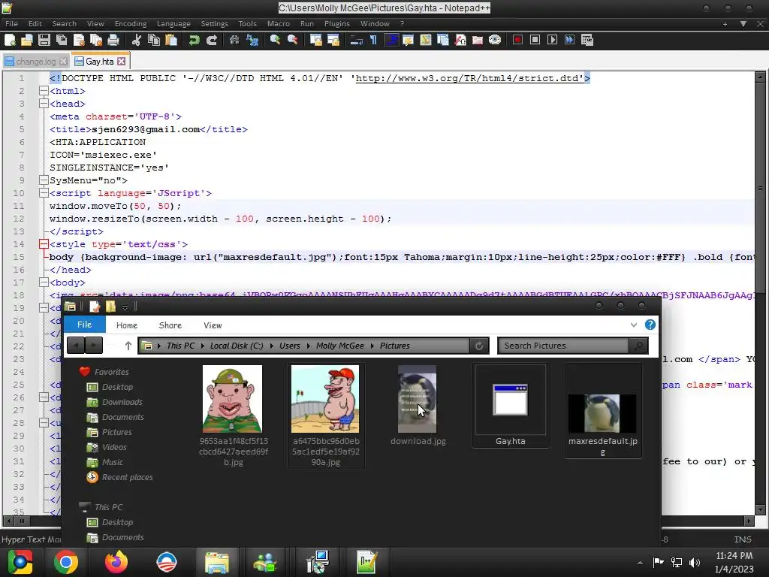Click the Close All documents toolbar icon

coord(96,41)
